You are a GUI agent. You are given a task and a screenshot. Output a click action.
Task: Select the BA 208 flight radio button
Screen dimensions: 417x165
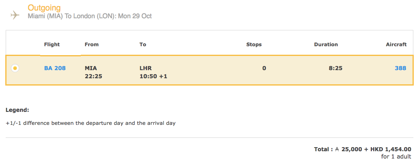coord(15,68)
